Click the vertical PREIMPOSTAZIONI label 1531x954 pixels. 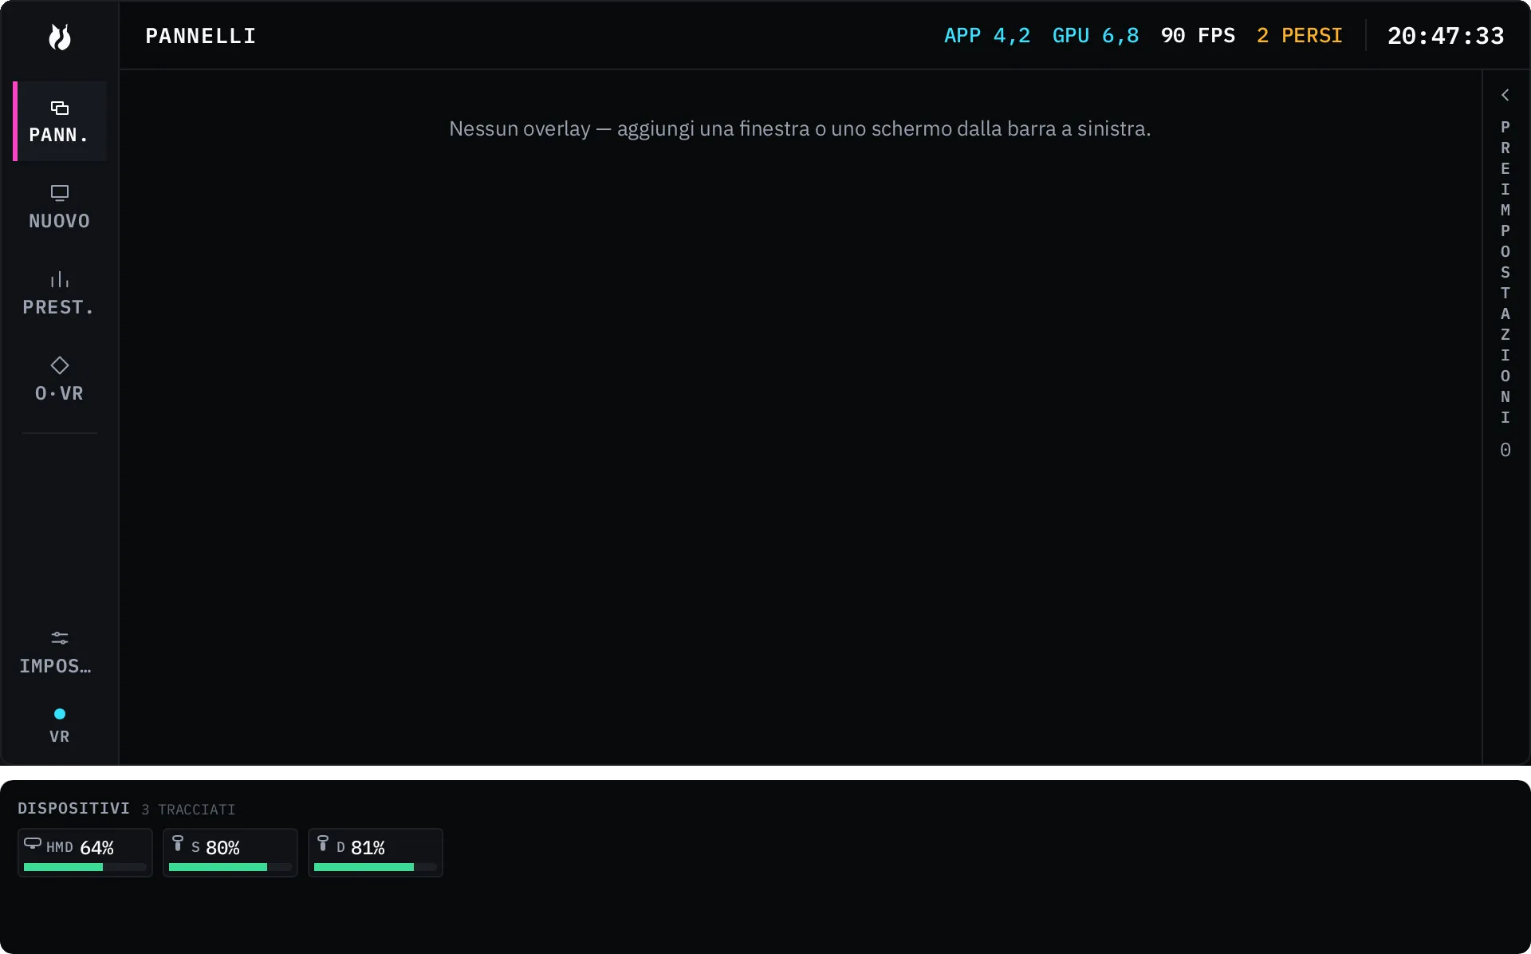pyautogui.click(x=1505, y=272)
